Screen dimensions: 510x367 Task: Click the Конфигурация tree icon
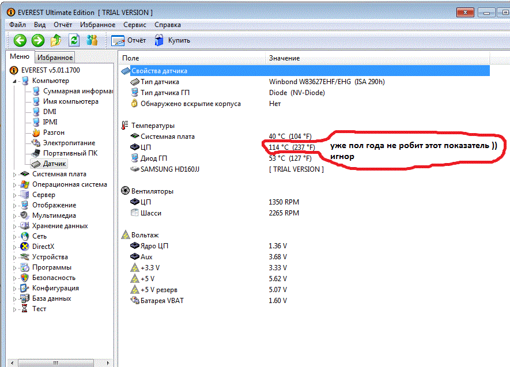[x=25, y=288]
